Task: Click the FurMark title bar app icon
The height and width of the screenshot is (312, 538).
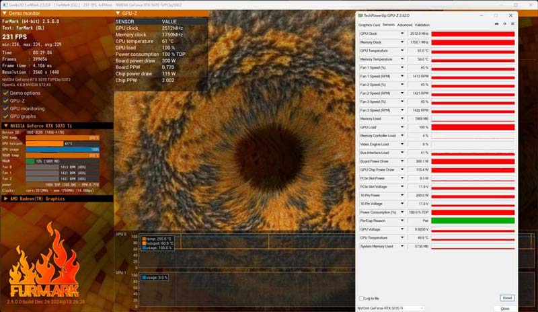Action: 5,5
